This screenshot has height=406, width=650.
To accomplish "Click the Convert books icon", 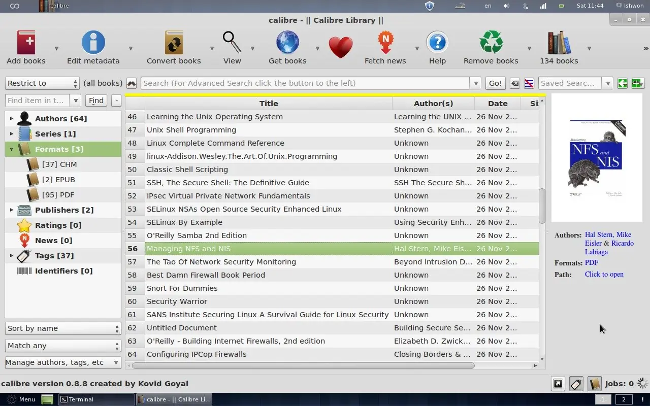I will (x=174, y=42).
